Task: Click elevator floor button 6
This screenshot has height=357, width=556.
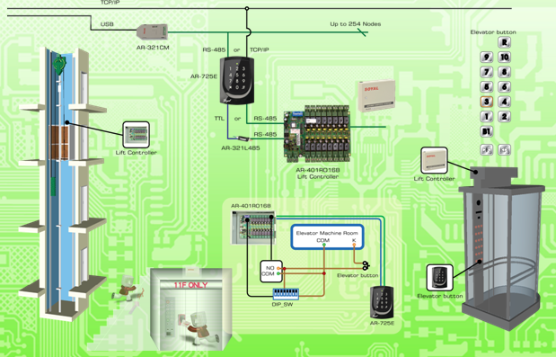Action: (504, 87)
